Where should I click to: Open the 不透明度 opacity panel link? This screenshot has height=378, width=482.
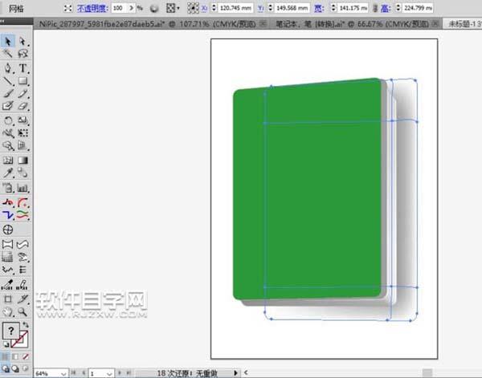pyautogui.click(x=92, y=8)
